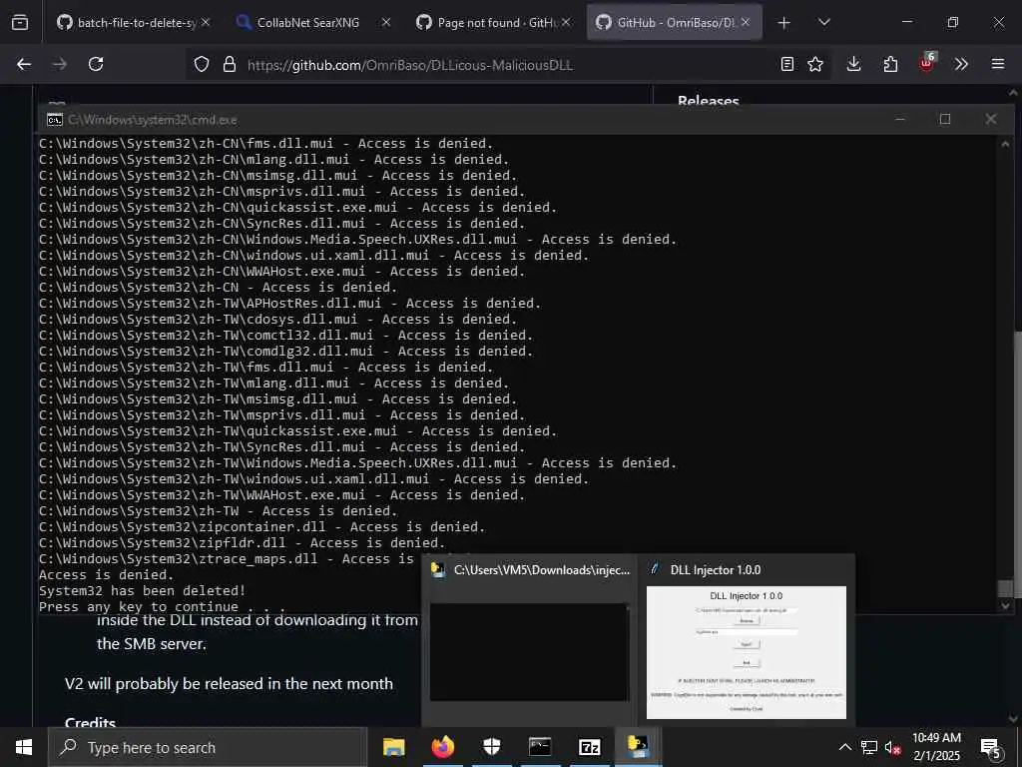Close the CollabNet SearXNG tab
The image size is (1022, 767).
[386, 22]
